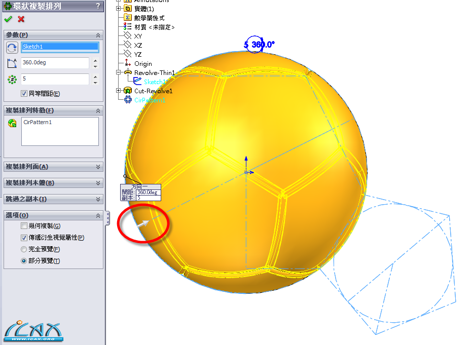Click the direction arrow handle on the ball
This screenshot has height=345, width=474.
(143, 224)
